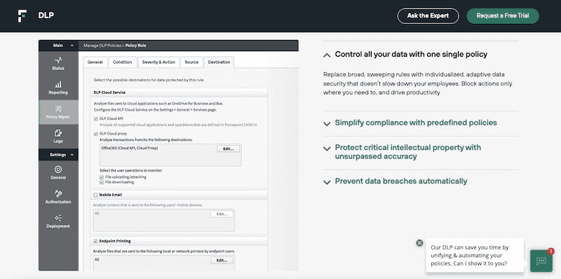The width and height of the screenshot is (561, 279).
Task: Open the Authorization keys icon
Action: click(x=58, y=193)
